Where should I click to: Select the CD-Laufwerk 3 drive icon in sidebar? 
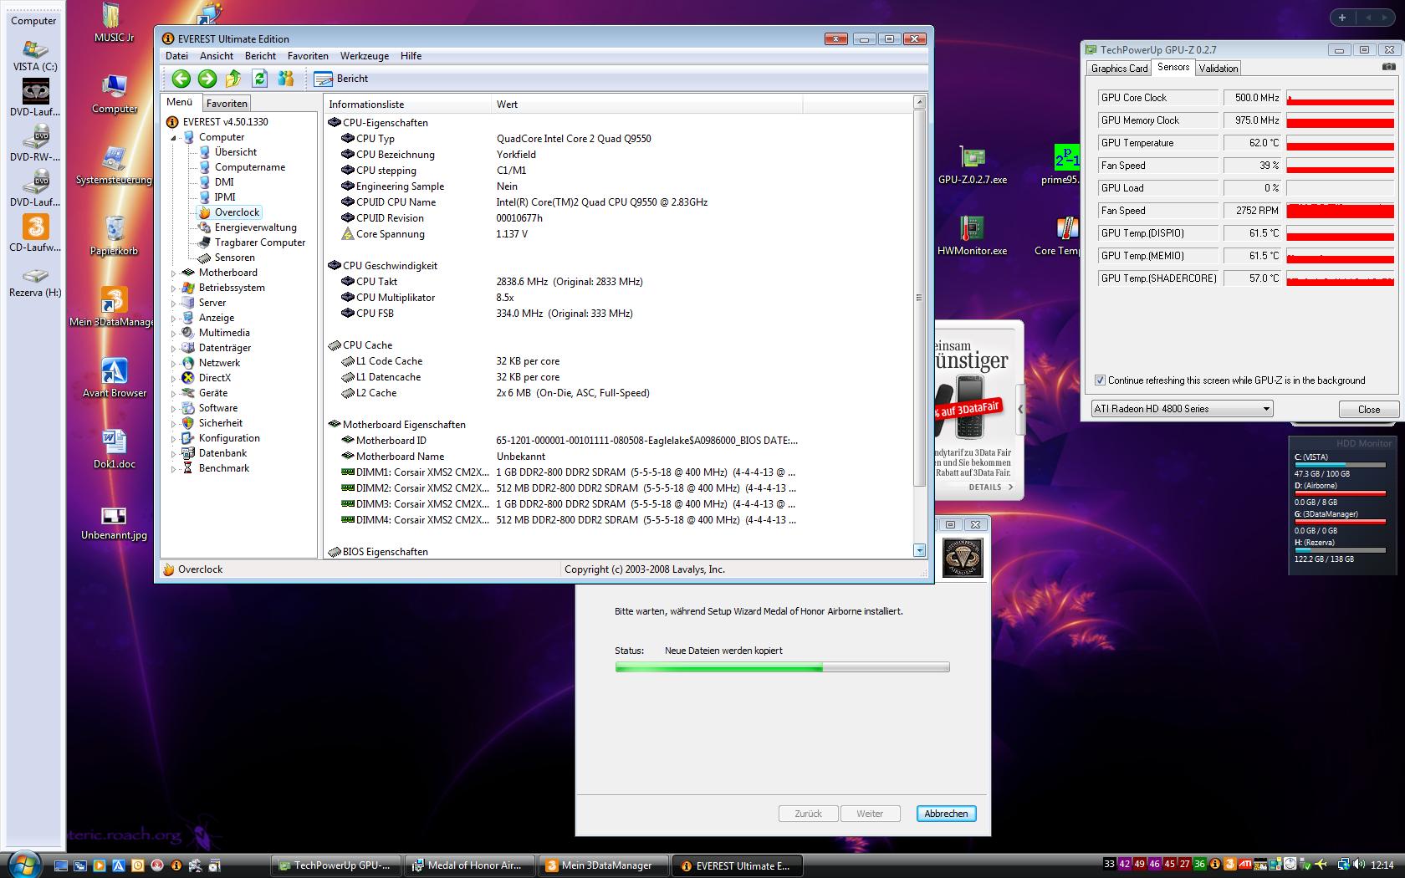pyautogui.click(x=35, y=233)
